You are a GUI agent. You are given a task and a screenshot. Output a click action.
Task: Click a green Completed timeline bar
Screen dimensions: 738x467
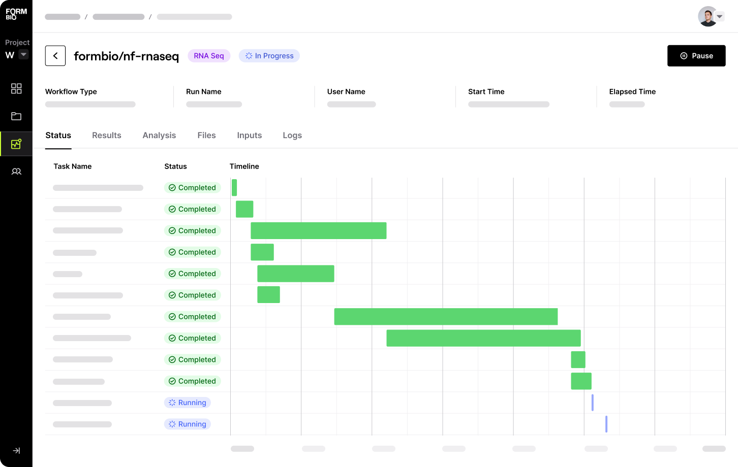tap(319, 230)
